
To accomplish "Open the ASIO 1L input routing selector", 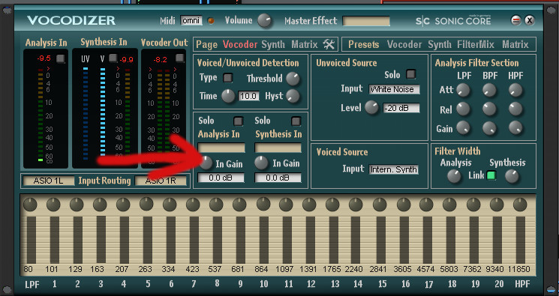I will [49, 181].
